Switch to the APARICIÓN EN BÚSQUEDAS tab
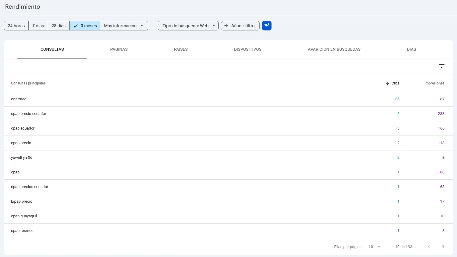The image size is (457, 257). (334, 50)
